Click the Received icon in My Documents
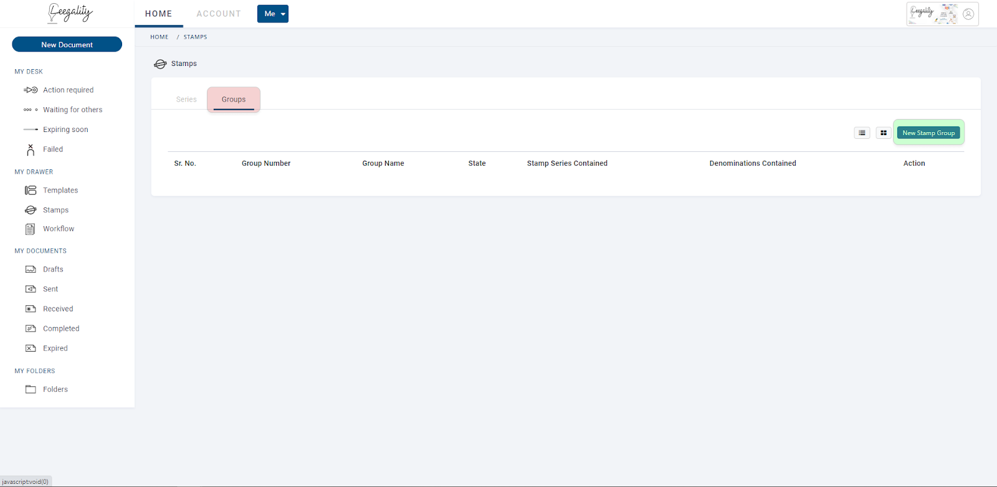 point(31,309)
